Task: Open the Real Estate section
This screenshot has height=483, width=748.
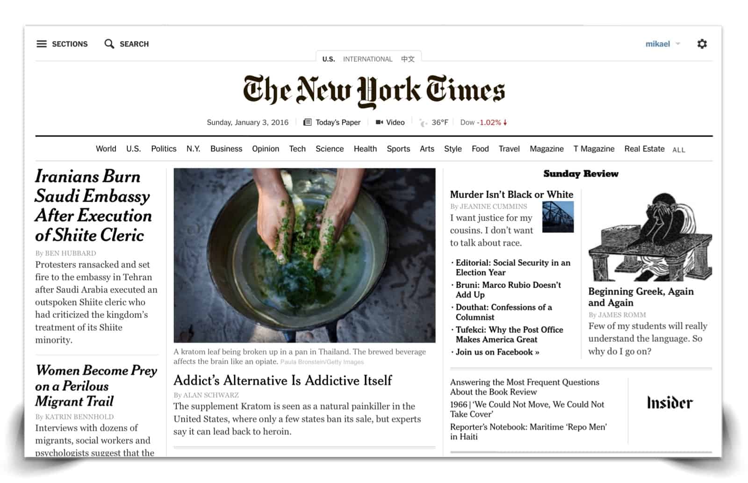Action: [644, 149]
